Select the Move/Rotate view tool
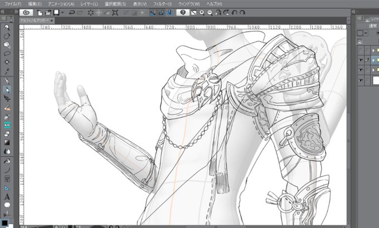Viewport: 379px width, 228px height. 7,36
